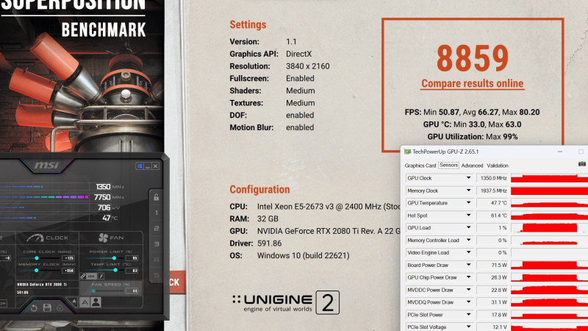This screenshot has height=331, width=588.
Task: Select Afterburner profile slot 4
Action: click(157, 260)
